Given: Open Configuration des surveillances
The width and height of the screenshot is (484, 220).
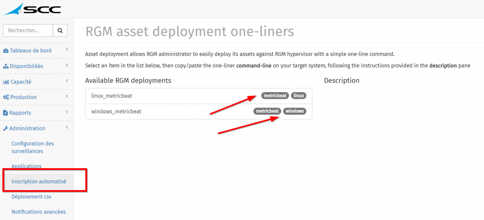Looking at the screenshot, I should click(33, 147).
